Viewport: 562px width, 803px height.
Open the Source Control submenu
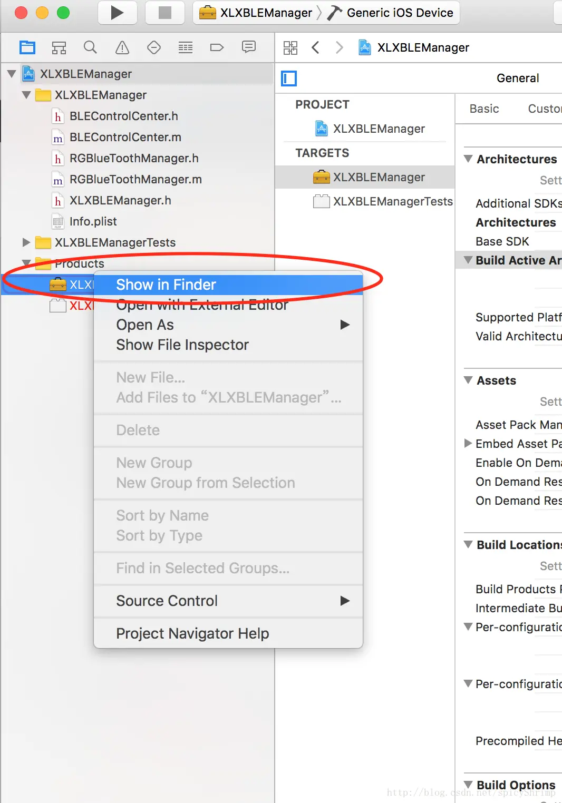(228, 601)
